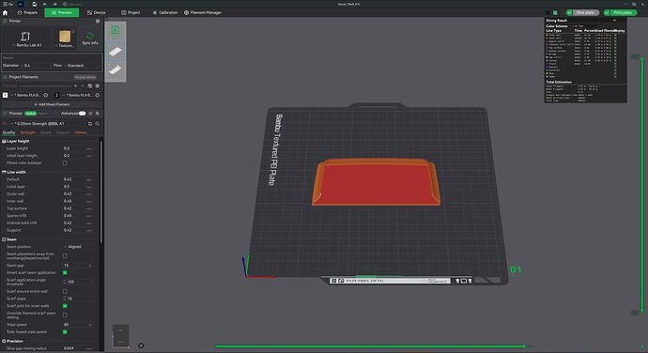Click Print plate button
This screenshot has height=353, width=648.
click(623, 13)
